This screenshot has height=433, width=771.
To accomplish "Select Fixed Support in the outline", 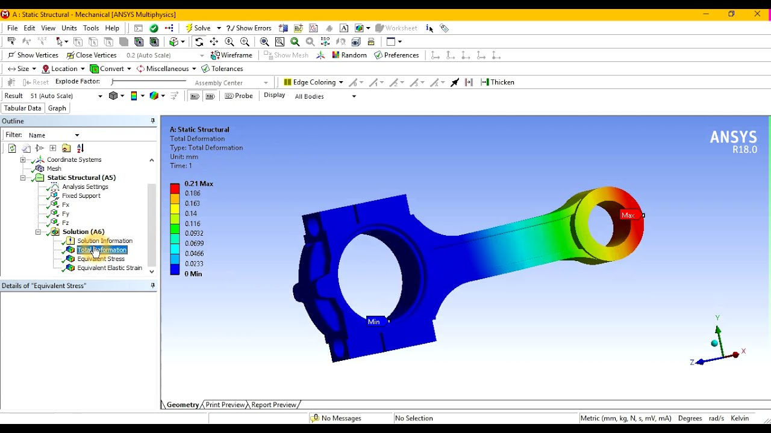I will [x=81, y=196].
